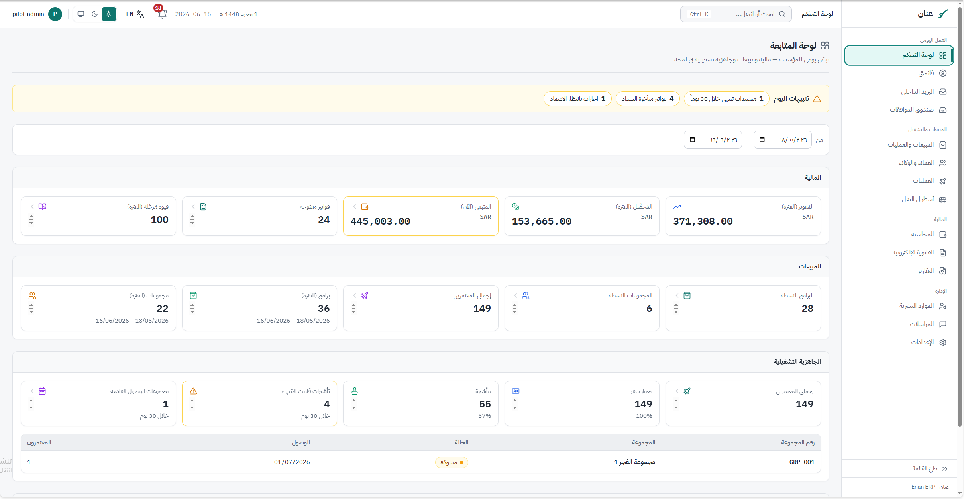Click the orange users icon on مجموعات (الفترة) card
This screenshot has height=499, width=964.
pos(32,295)
